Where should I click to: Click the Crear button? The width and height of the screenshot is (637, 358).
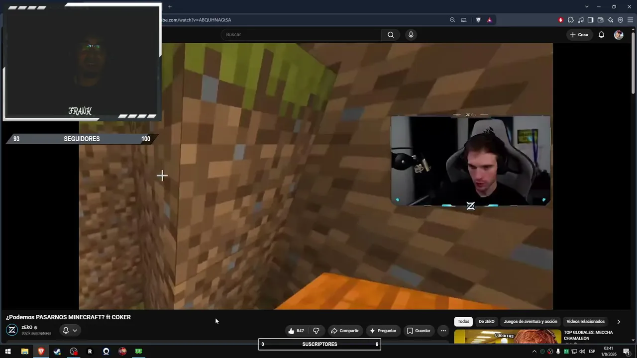(579, 35)
